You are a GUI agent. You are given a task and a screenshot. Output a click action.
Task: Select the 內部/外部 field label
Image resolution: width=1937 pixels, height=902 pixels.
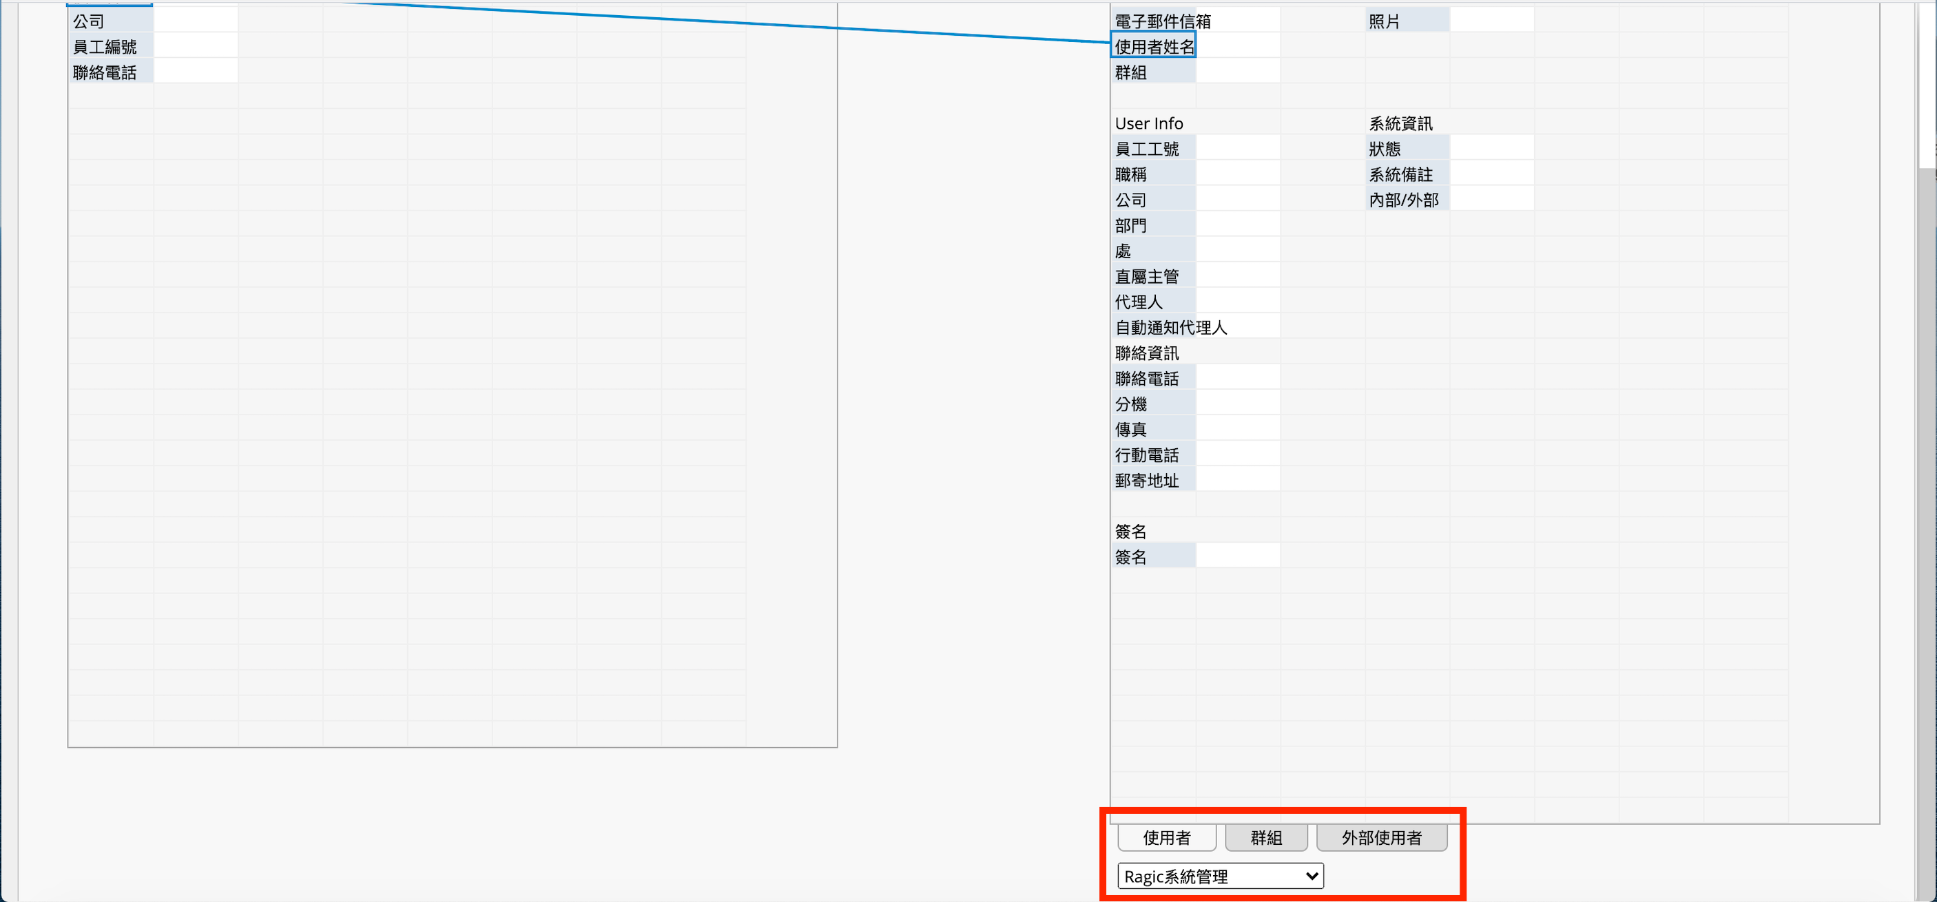(x=1403, y=200)
